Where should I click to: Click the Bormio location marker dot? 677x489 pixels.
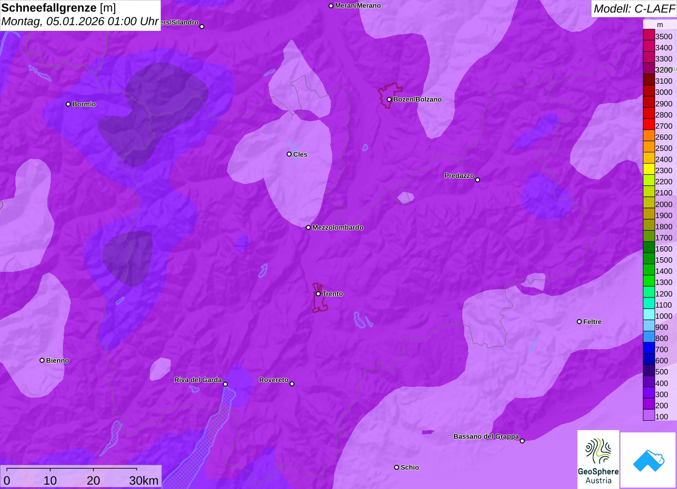click(x=68, y=104)
